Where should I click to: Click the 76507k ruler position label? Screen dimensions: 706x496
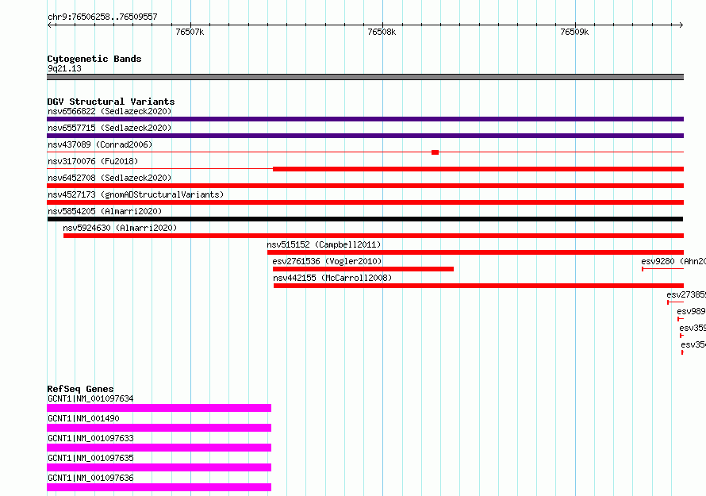(190, 32)
